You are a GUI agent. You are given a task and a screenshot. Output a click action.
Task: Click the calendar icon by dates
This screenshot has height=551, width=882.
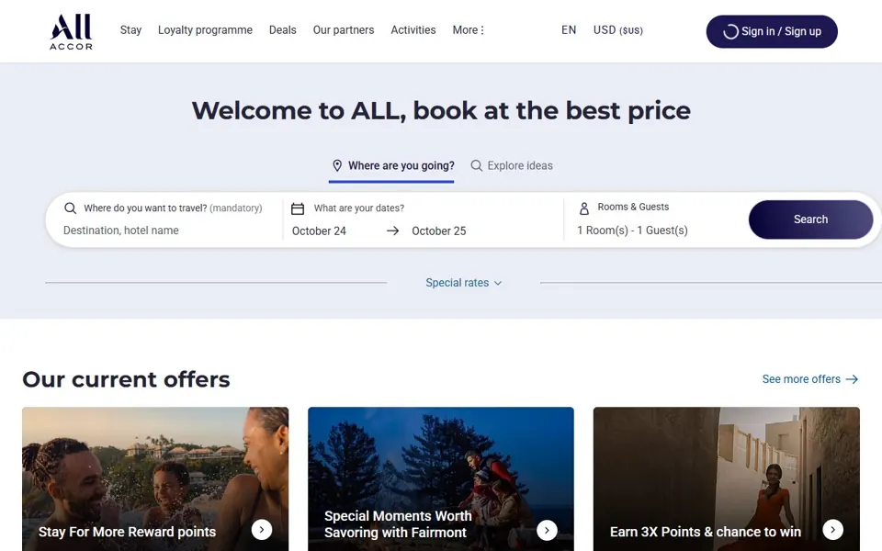click(298, 208)
